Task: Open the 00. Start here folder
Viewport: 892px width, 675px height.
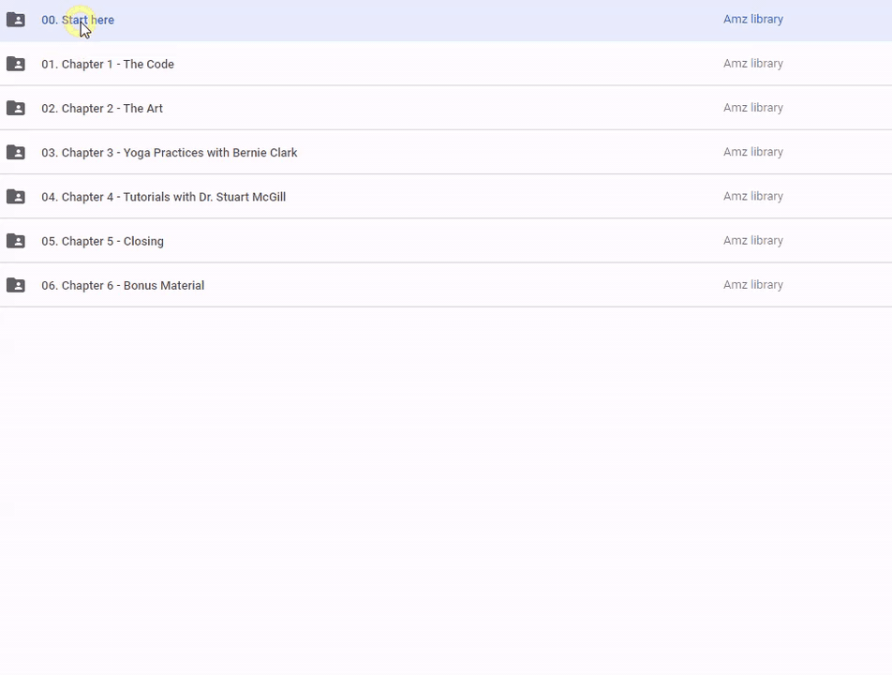Action: 78,20
